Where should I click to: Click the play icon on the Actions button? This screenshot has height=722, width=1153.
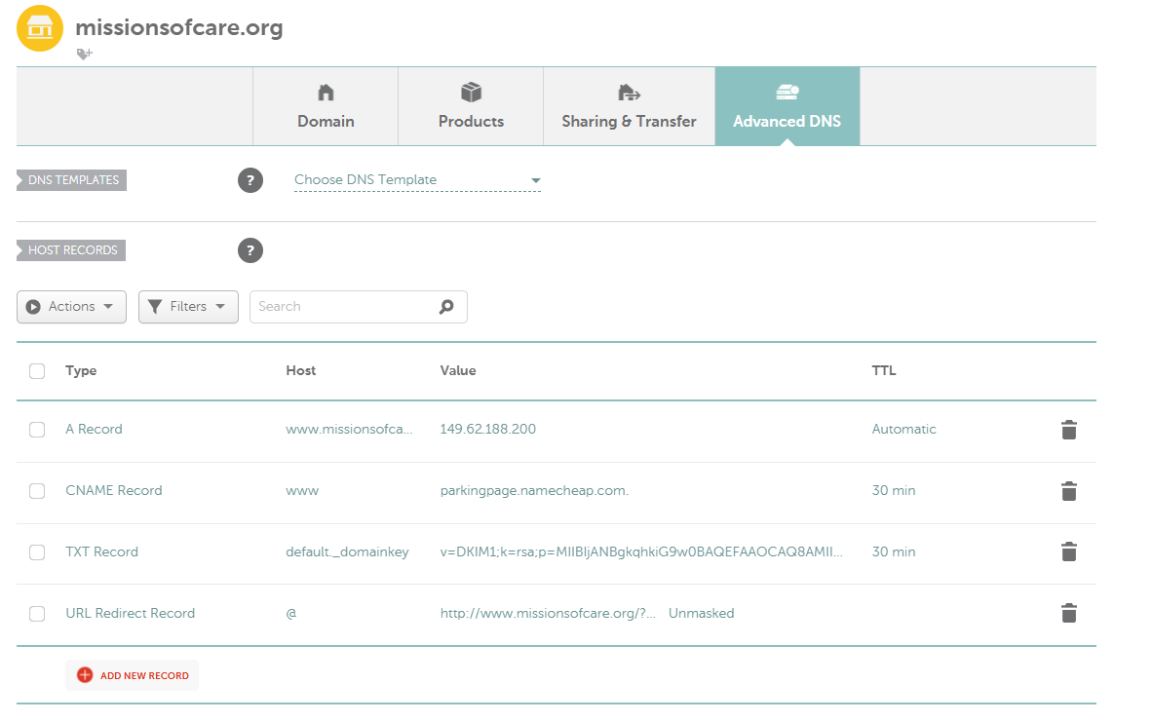click(33, 307)
